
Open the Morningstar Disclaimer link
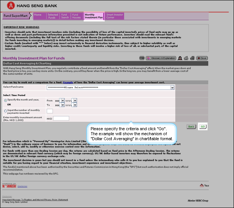coord(22,186)
